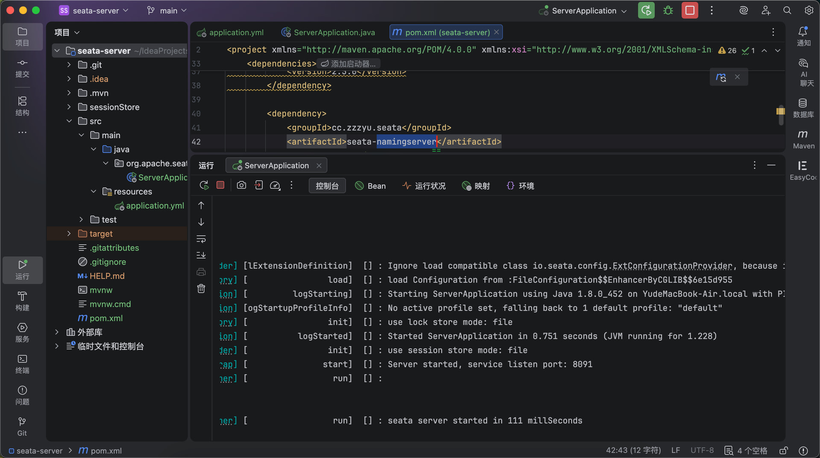Open the Git tool window
Screen dimensions: 820x458
pos(22,426)
